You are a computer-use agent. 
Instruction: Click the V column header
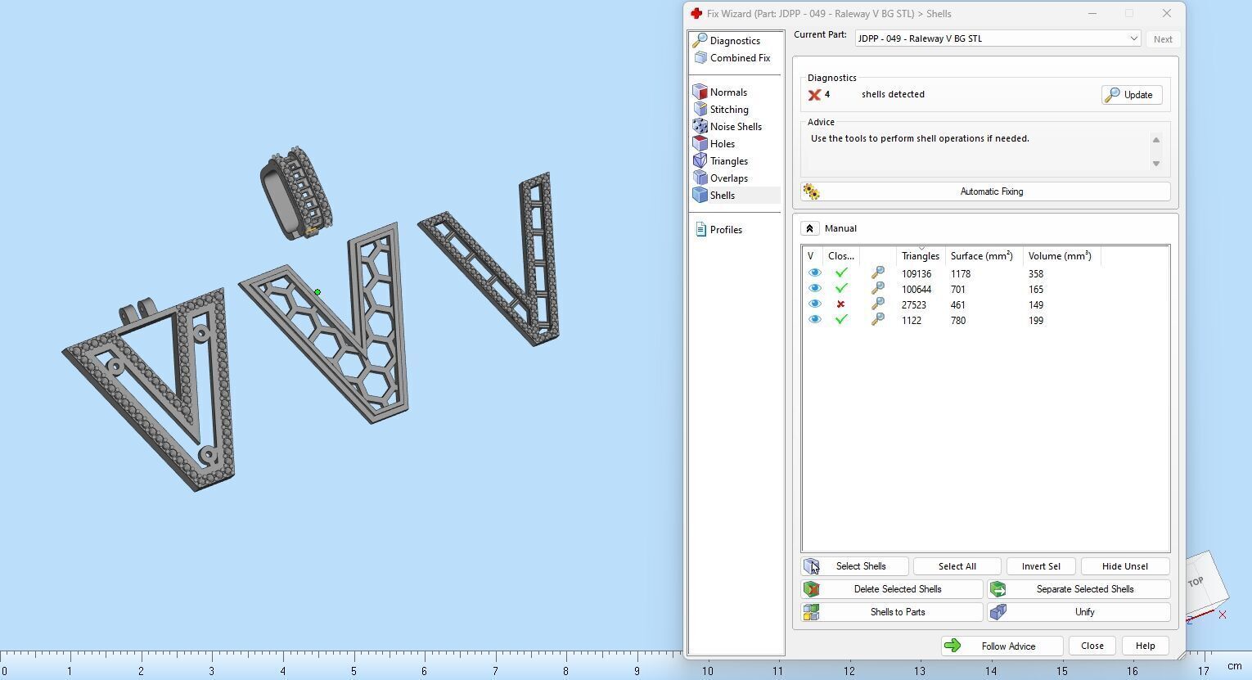tap(813, 256)
